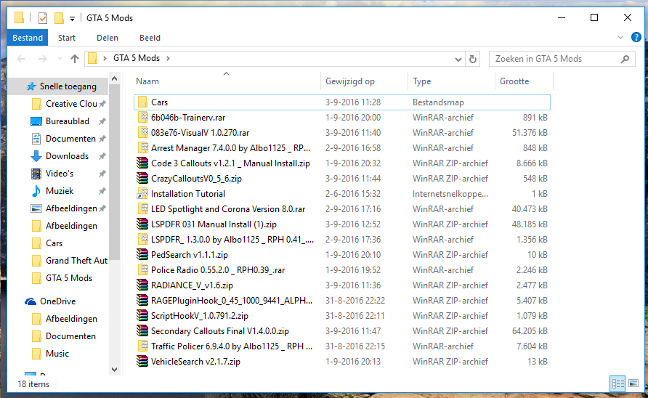This screenshot has width=648, height=398.
Task: Sort by Gewijzigd op column header
Action: pos(350,81)
